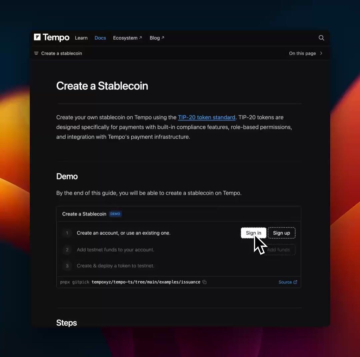Click the Sign up button
360x357 pixels.
pyautogui.click(x=281, y=233)
